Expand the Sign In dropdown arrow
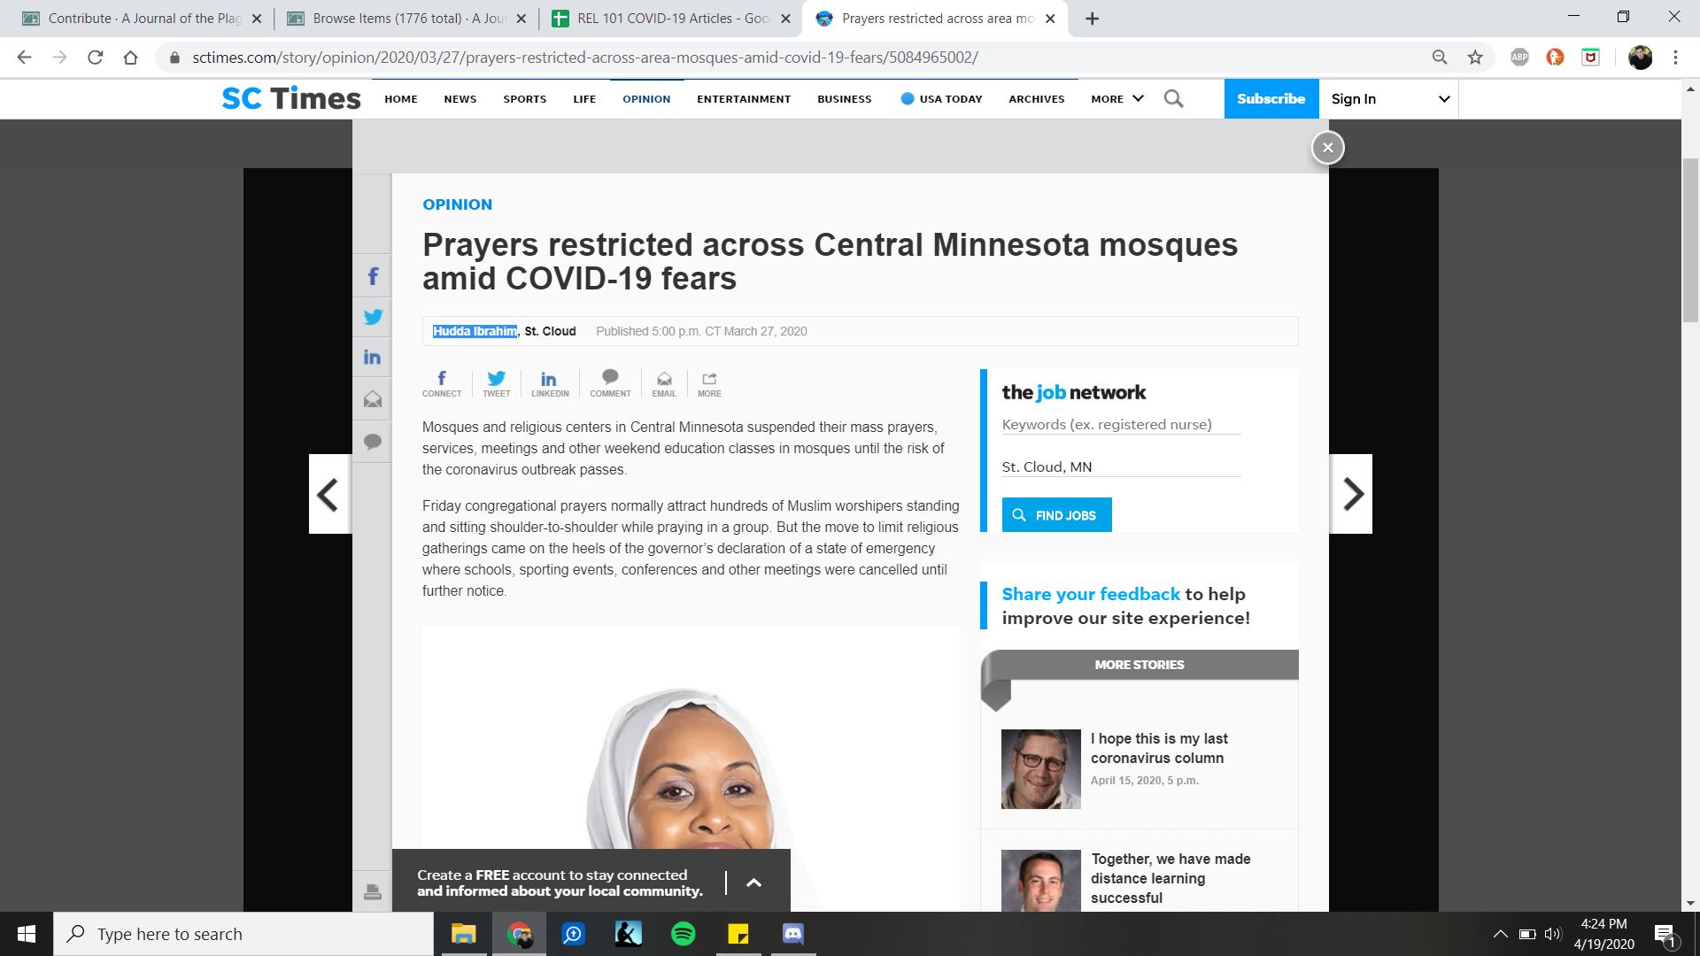The image size is (1700, 956). pyautogui.click(x=1444, y=98)
